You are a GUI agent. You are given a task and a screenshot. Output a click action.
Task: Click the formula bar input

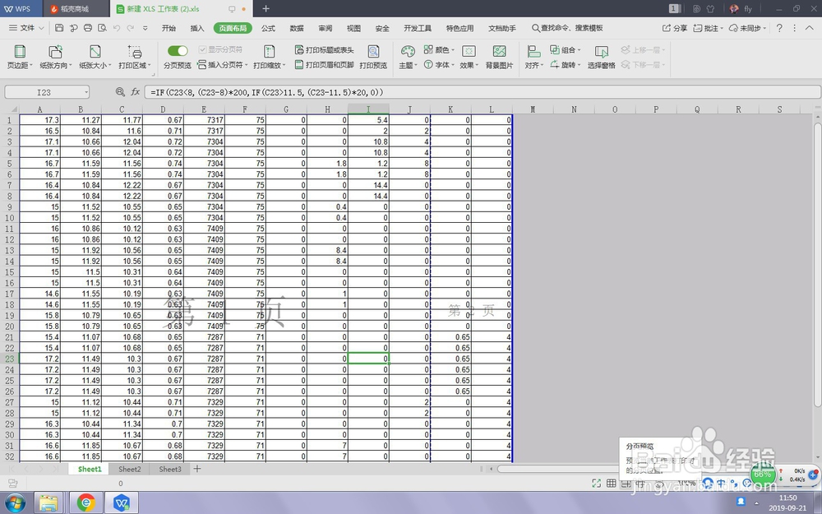(483, 92)
